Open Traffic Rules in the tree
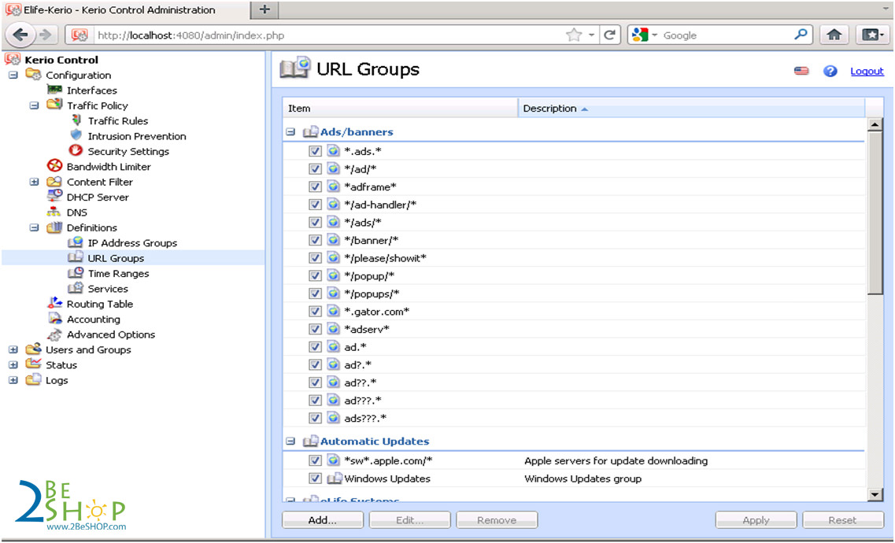Viewport: 895px width, 543px height. tap(118, 120)
